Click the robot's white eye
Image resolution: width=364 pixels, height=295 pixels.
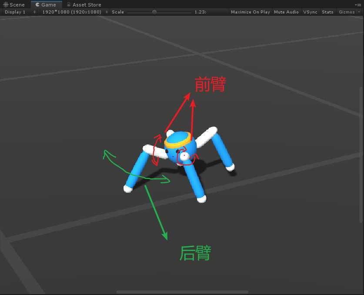[184, 156]
